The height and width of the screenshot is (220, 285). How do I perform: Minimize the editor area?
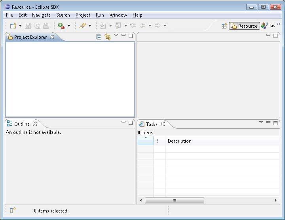click(x=268, y=35)
